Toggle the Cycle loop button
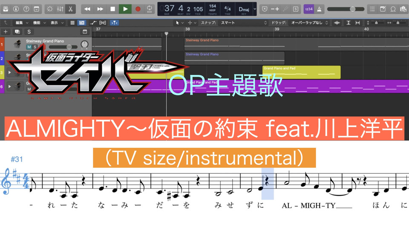Screen dimensions: 409x230 pos(150,9)
